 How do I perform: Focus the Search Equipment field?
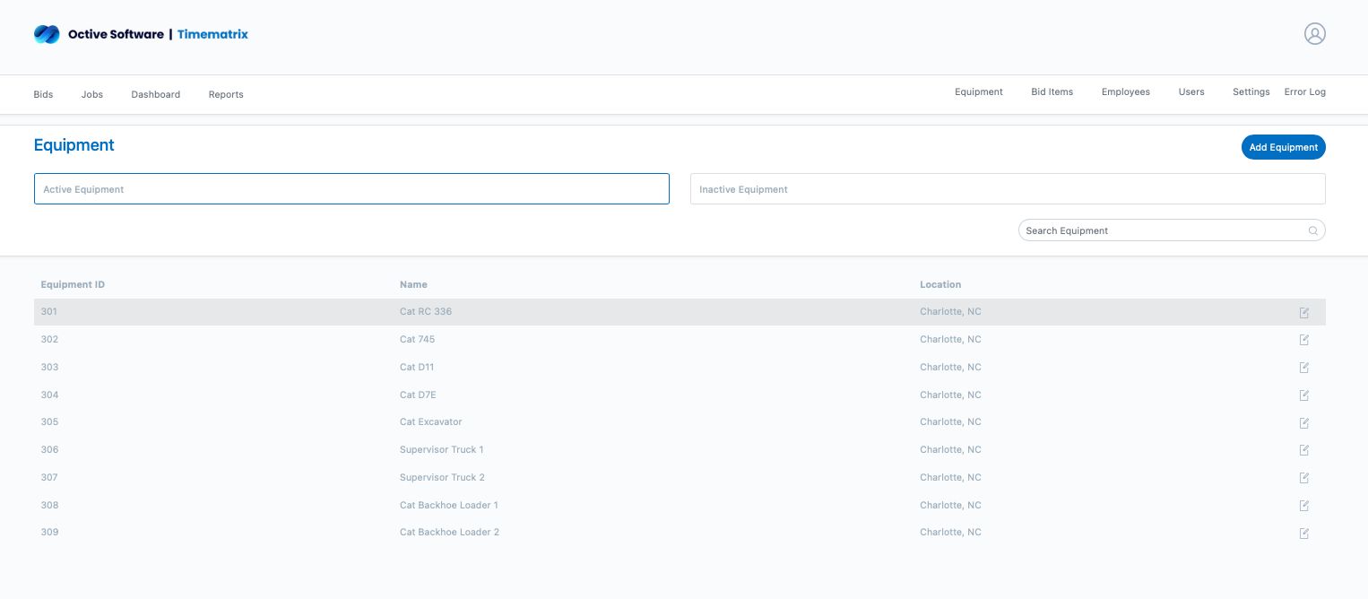click(x=1162, y=231)
